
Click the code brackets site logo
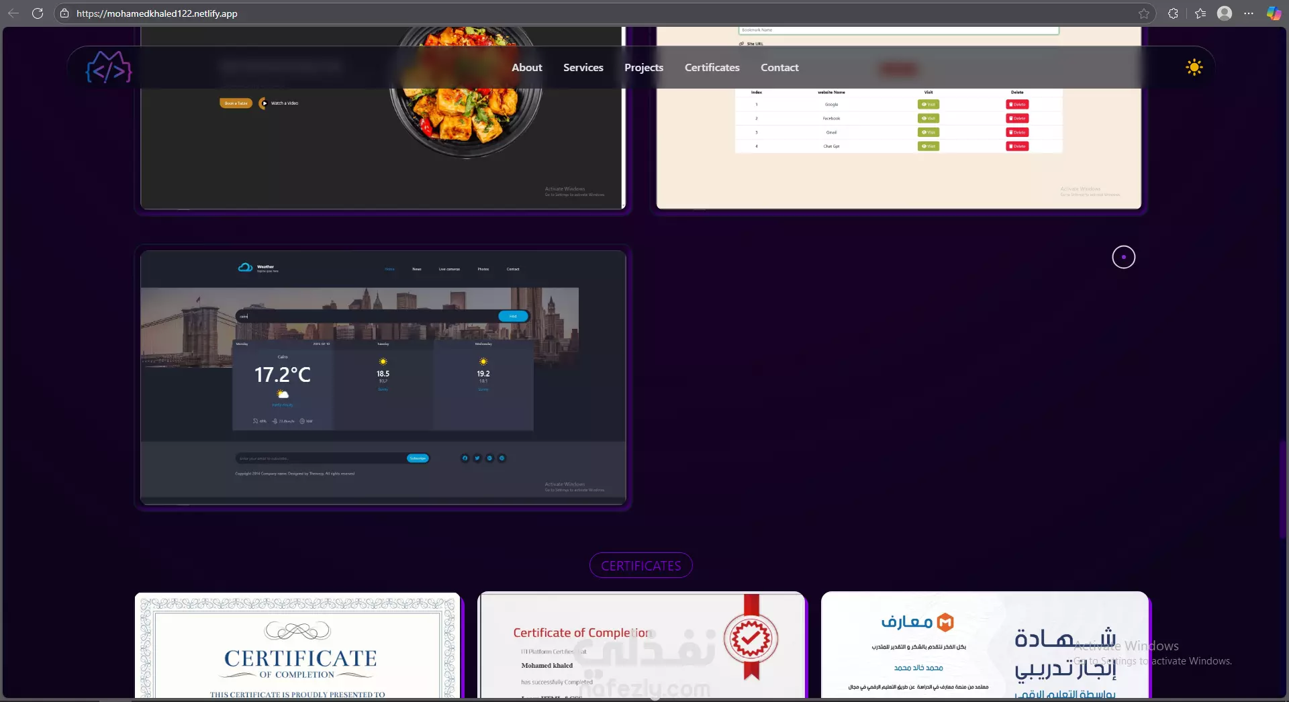click(x=109, y=67)
